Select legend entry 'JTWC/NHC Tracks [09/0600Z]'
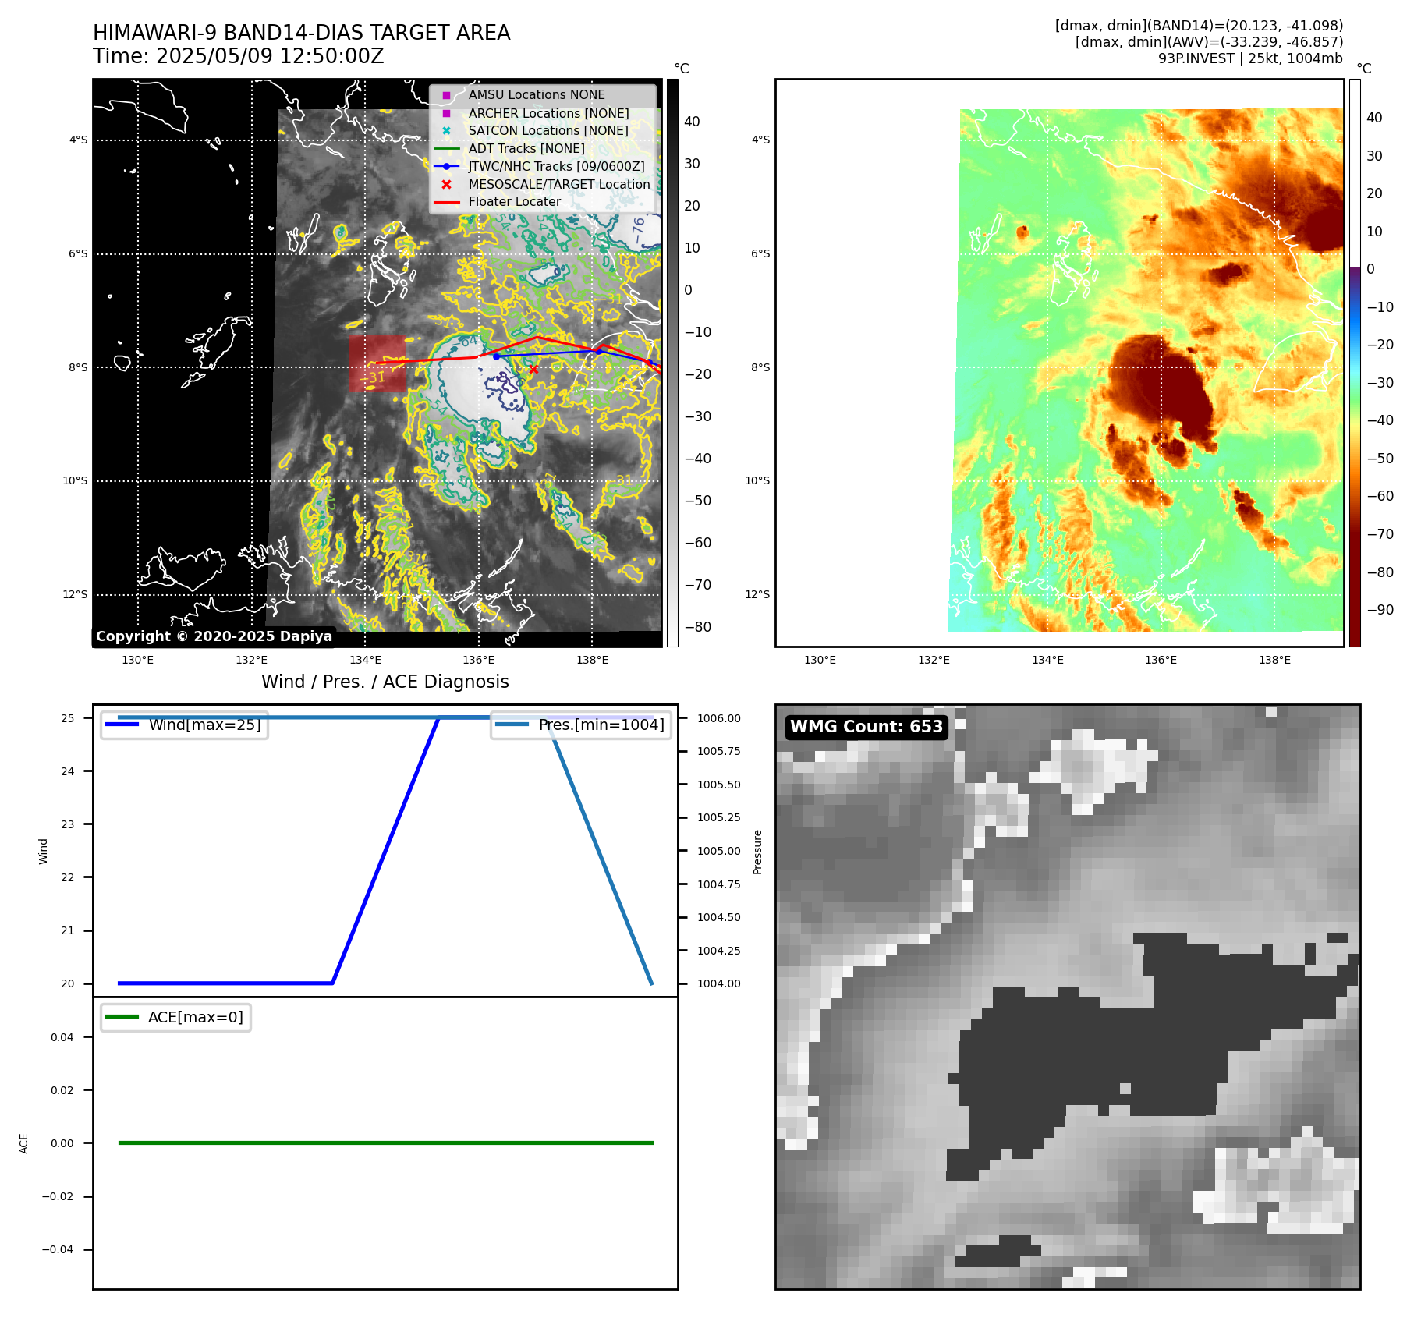Screen dimensions: 1414x1318 pyautogui.click(x=557, y=166)
